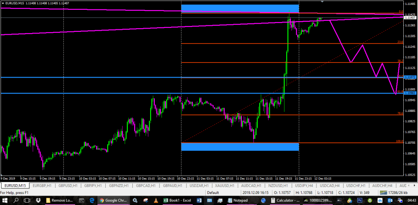Click the Microsoft Edge taskbar icon
Screen dimensions: 418x205
[92, 201]
